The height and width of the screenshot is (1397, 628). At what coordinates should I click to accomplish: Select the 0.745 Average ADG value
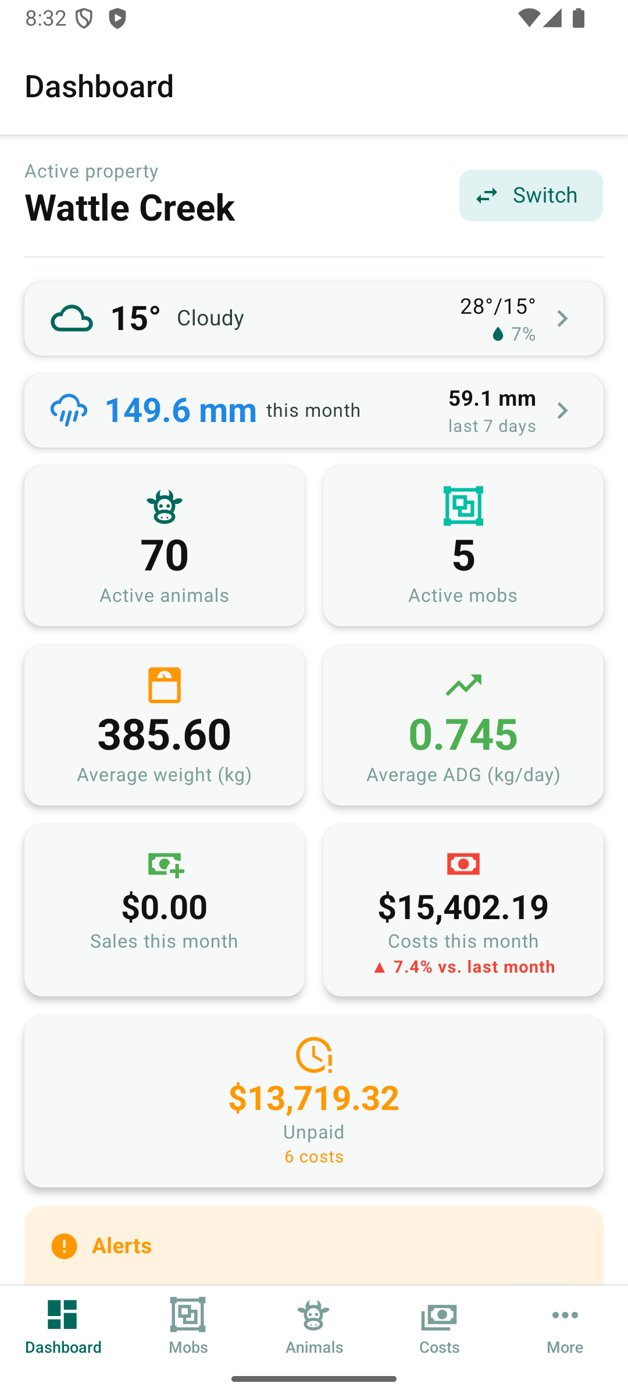pyautogui.click(x=463, y=734)
